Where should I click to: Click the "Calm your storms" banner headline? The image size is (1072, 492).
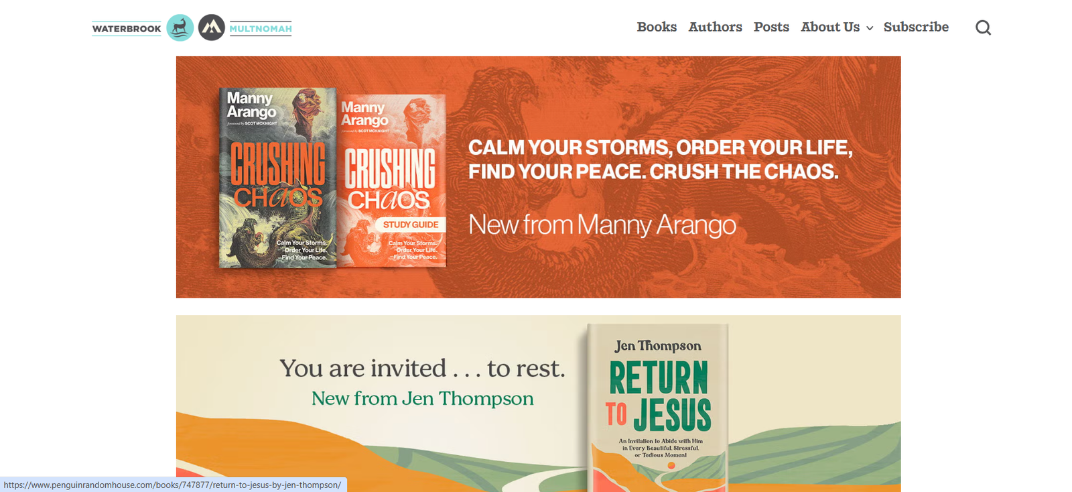pos(660,160)
